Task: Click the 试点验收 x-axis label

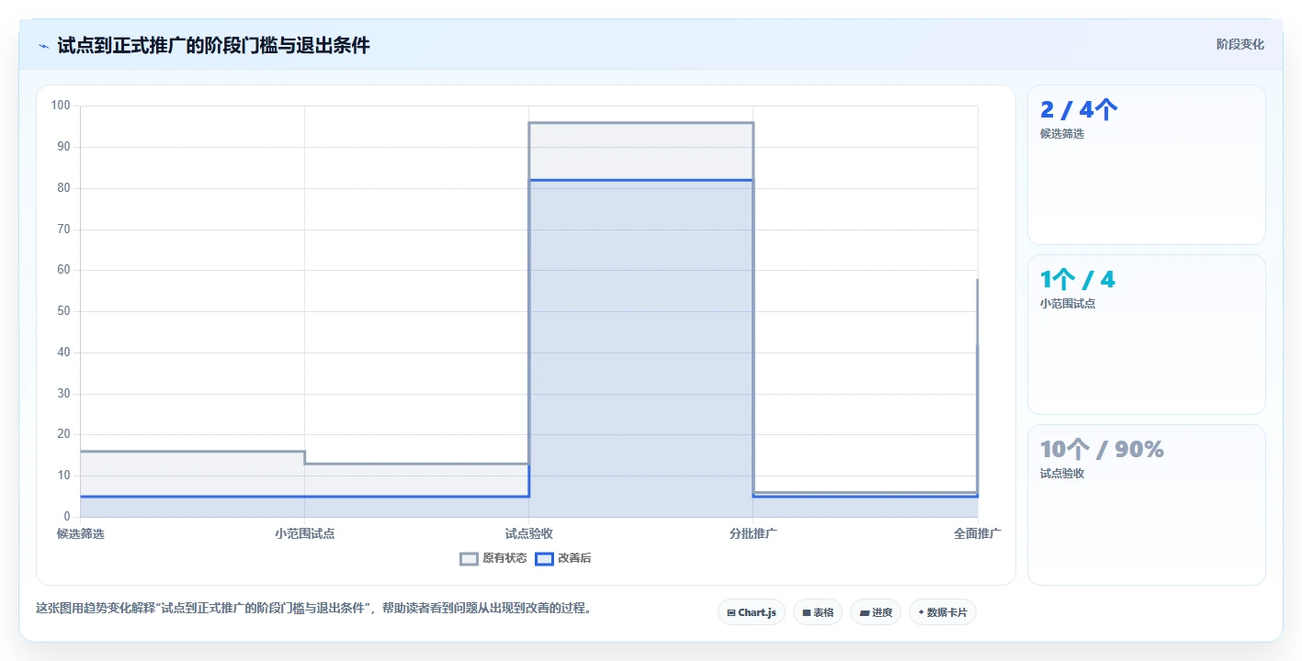Action: coord(529,533)
